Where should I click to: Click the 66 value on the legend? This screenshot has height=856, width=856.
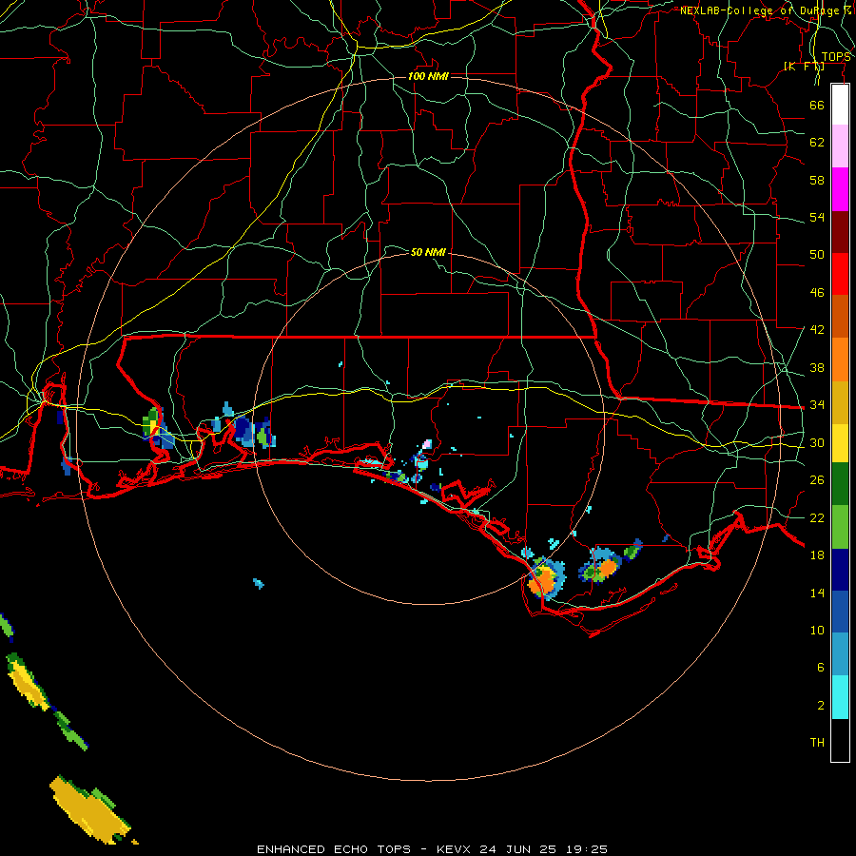click(x=817, y=105)
